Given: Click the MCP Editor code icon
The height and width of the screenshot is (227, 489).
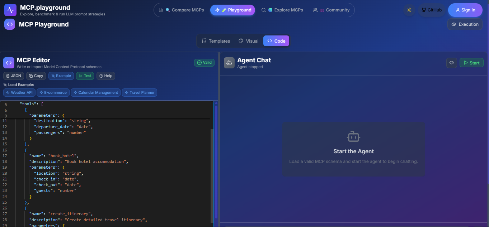Looking at the screenshot, I should [9, 63].
